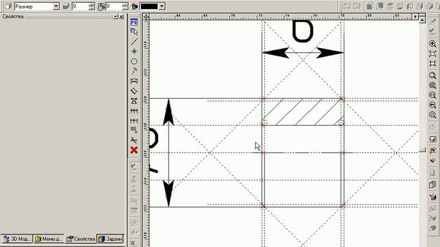This screenshot has width=440, height=247.
Task: Click the zoom window frame icon
Action: pyautogui.click(x=432, y=54)
